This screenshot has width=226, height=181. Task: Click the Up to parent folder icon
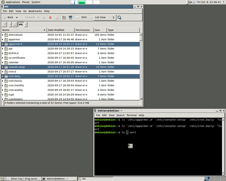click(x=44, y=17)
